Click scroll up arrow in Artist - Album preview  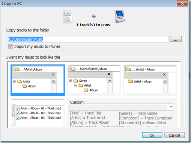pyautogui.click(x=165, y=81)
